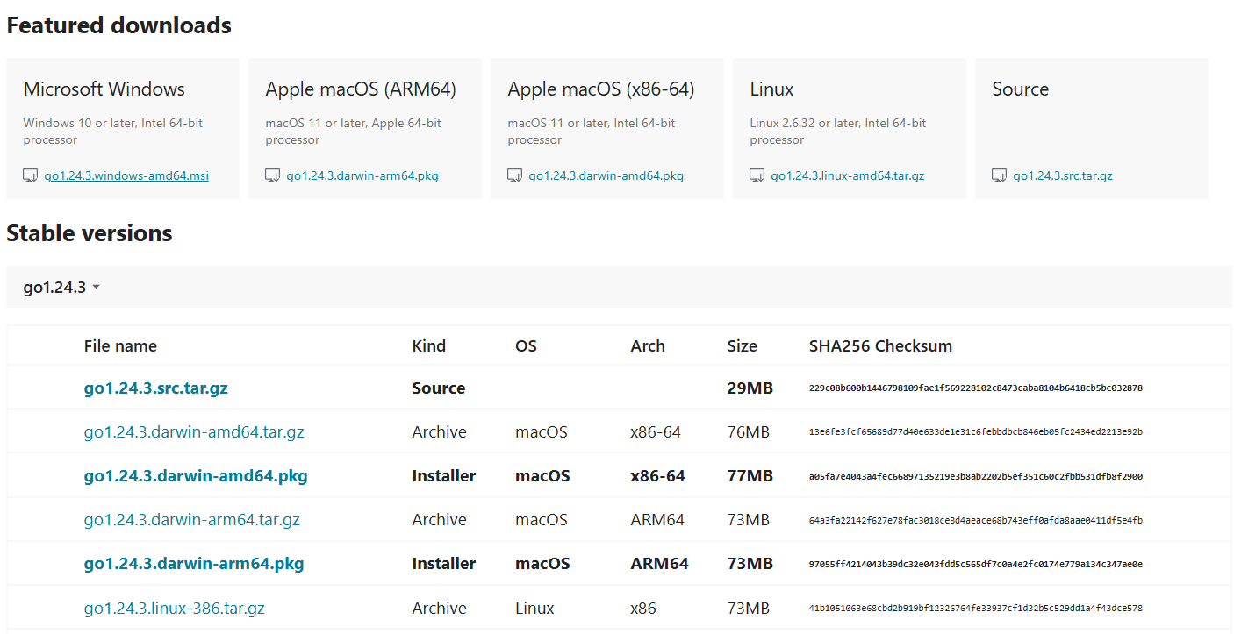Download go1.24.3.windows-amd64.msi featured link
This screenshot has height=634, width=1234.
pyautogui.click(x=126, y=175)
